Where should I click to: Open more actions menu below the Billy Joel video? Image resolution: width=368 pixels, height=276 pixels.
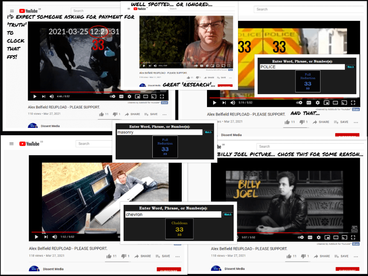[x=356, y=256]
